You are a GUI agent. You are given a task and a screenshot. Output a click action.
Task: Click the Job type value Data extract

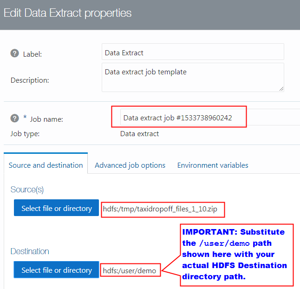tap(139, 134)
